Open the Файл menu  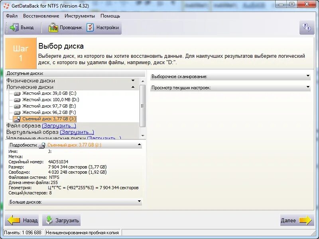coord(12,16)
